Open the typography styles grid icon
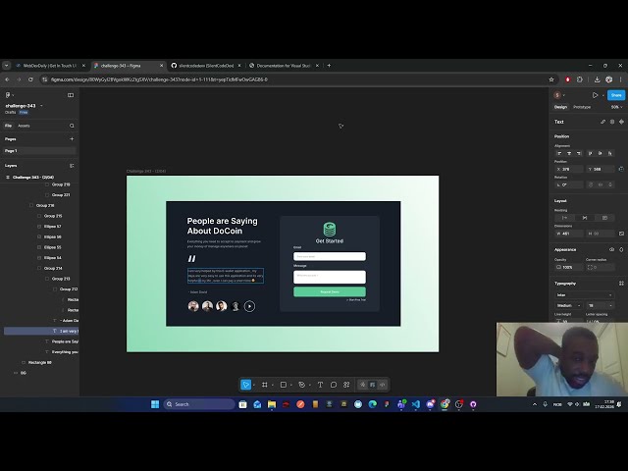 tap(621, 284)
